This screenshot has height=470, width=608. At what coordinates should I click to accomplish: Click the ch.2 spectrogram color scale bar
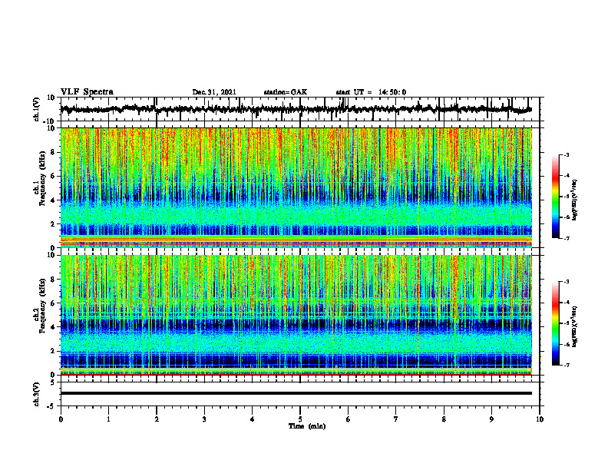click(x=555, y=323)
